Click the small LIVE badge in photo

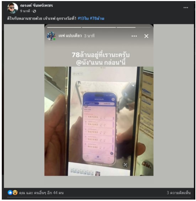click(x=78, y=74)
